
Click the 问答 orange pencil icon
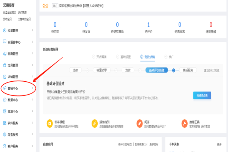pos(139,123)
